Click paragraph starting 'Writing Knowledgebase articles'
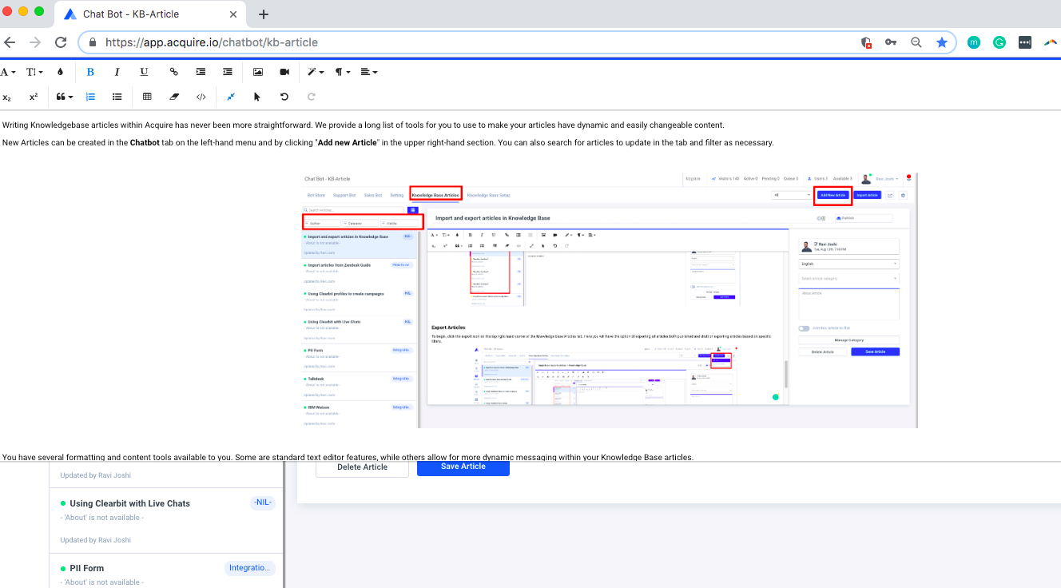Image resolution: width=1061 pixels, height=588 pixels. 363,125
